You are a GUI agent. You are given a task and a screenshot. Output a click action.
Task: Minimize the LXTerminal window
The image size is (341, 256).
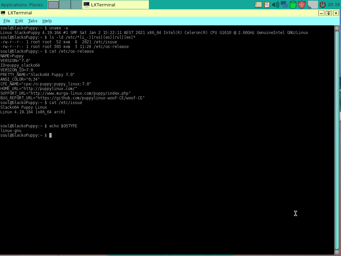tap(321, 13)
